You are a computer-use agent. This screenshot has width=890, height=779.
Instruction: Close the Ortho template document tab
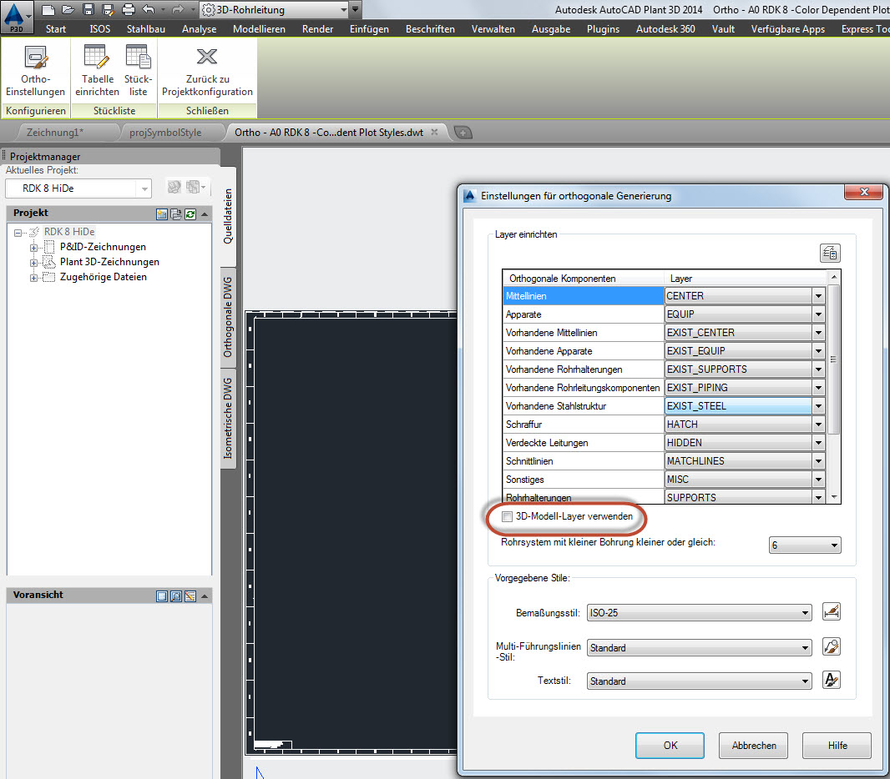(x=435, y=132)
